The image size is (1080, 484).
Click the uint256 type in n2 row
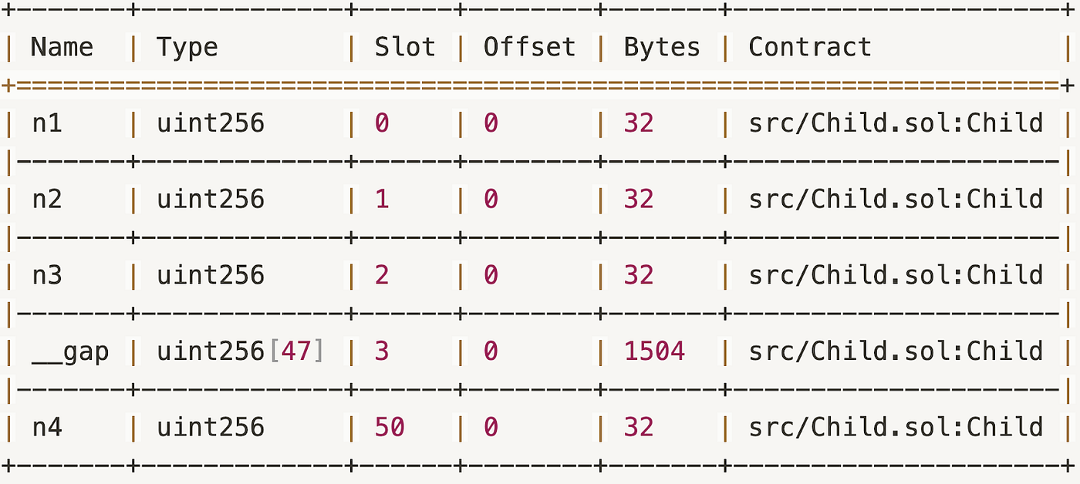coord(210,200)
